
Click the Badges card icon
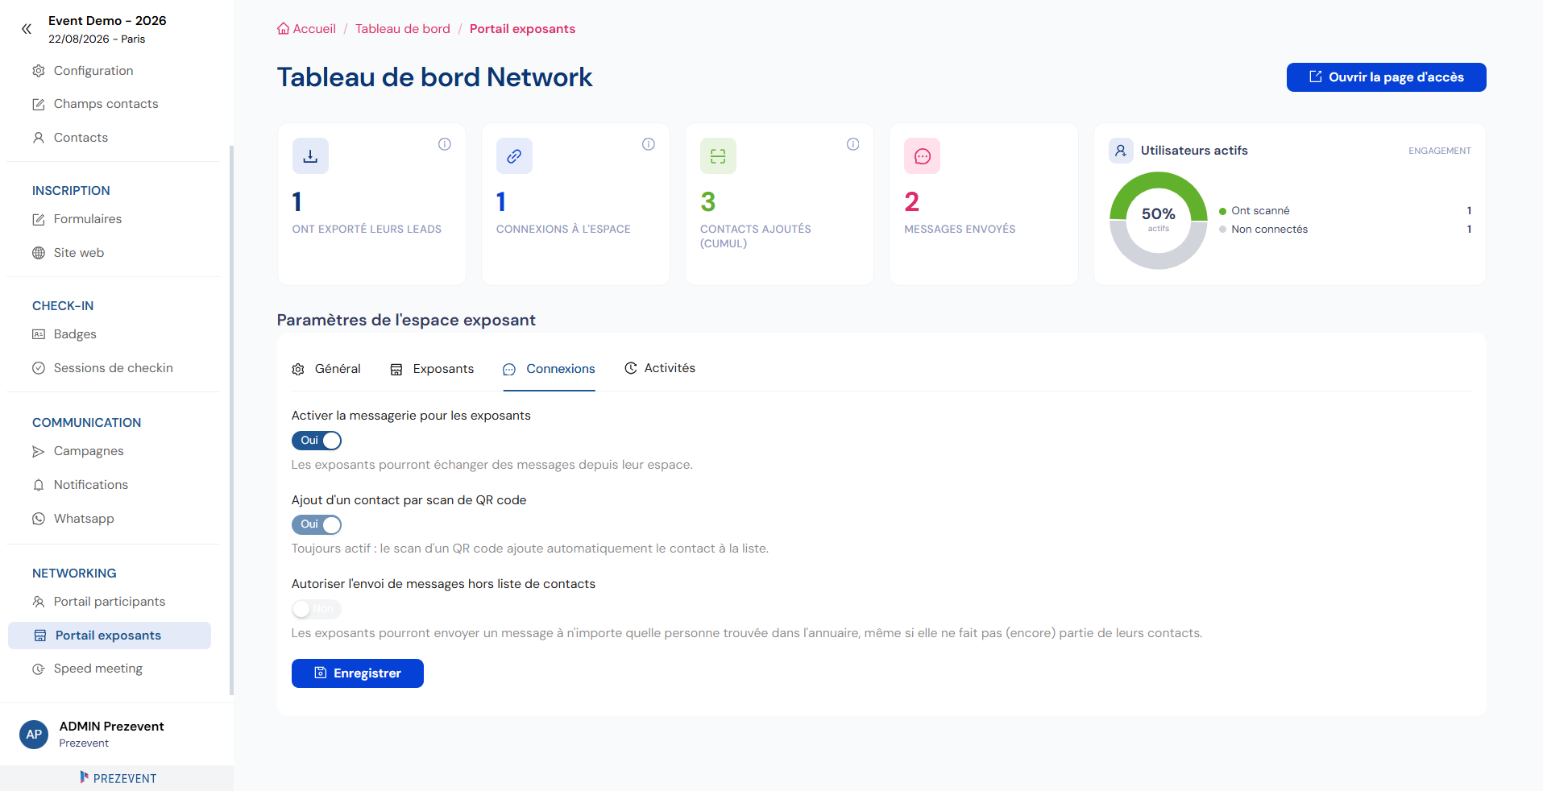tap(39, 334)
